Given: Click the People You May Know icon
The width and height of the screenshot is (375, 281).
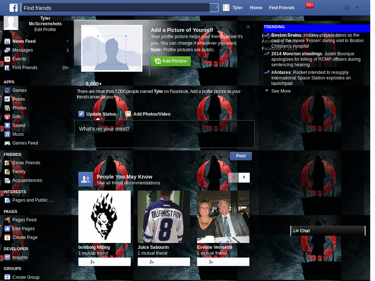Looking at the screenshot, I should (86, 179).
